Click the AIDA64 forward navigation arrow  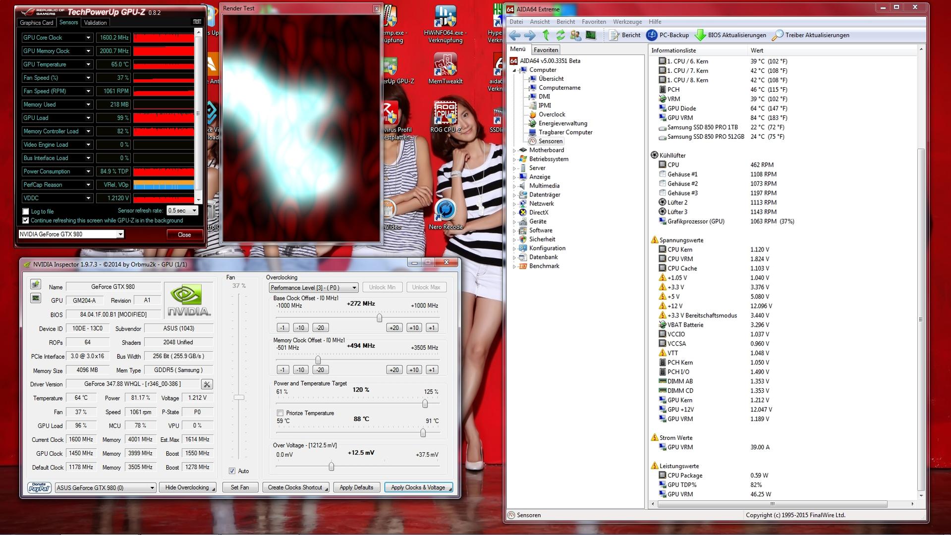[x=530, y=35]
